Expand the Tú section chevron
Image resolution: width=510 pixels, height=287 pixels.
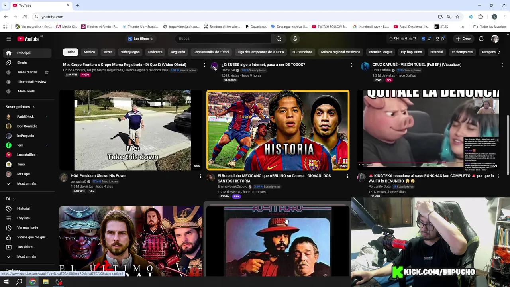coord(14,199)
